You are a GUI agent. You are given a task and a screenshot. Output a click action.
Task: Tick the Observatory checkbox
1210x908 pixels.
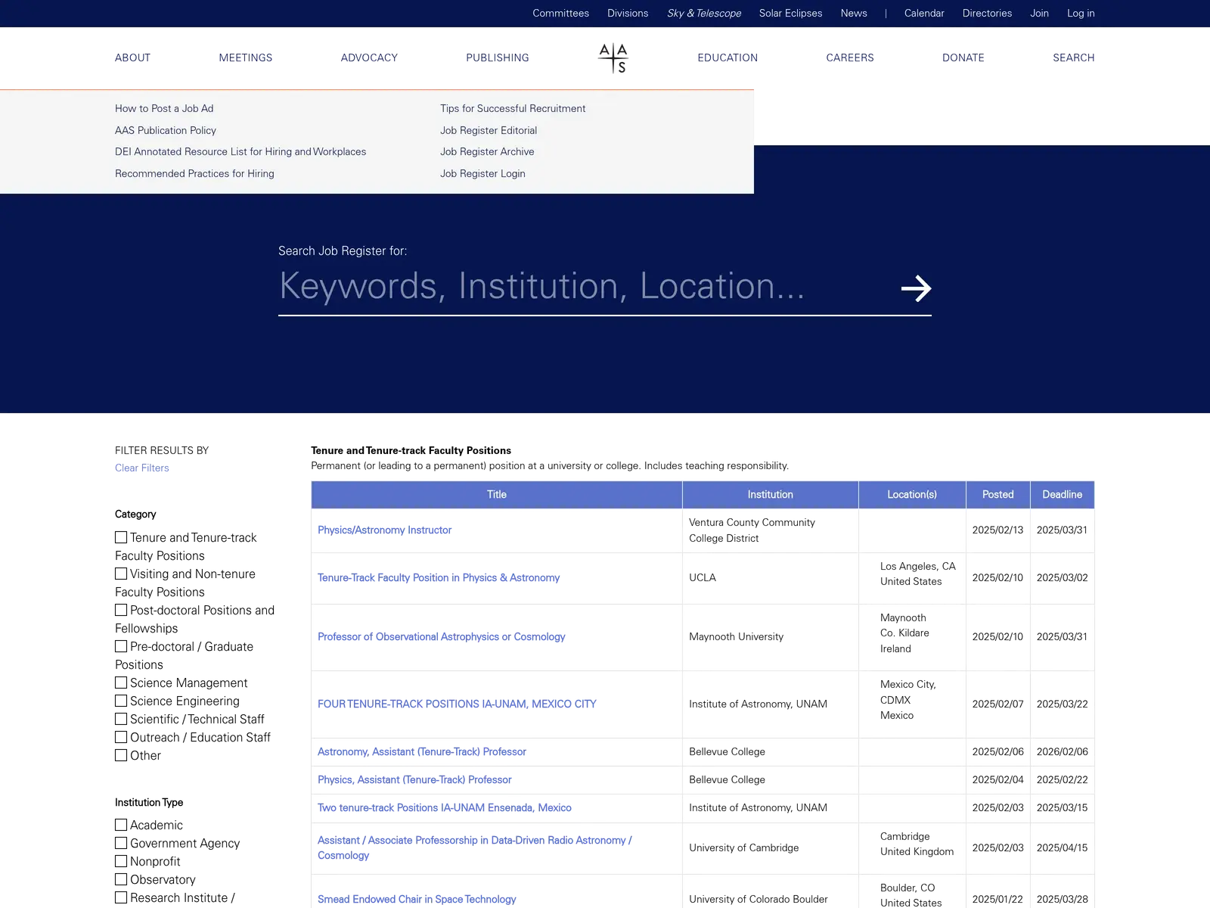click(121, 879)
